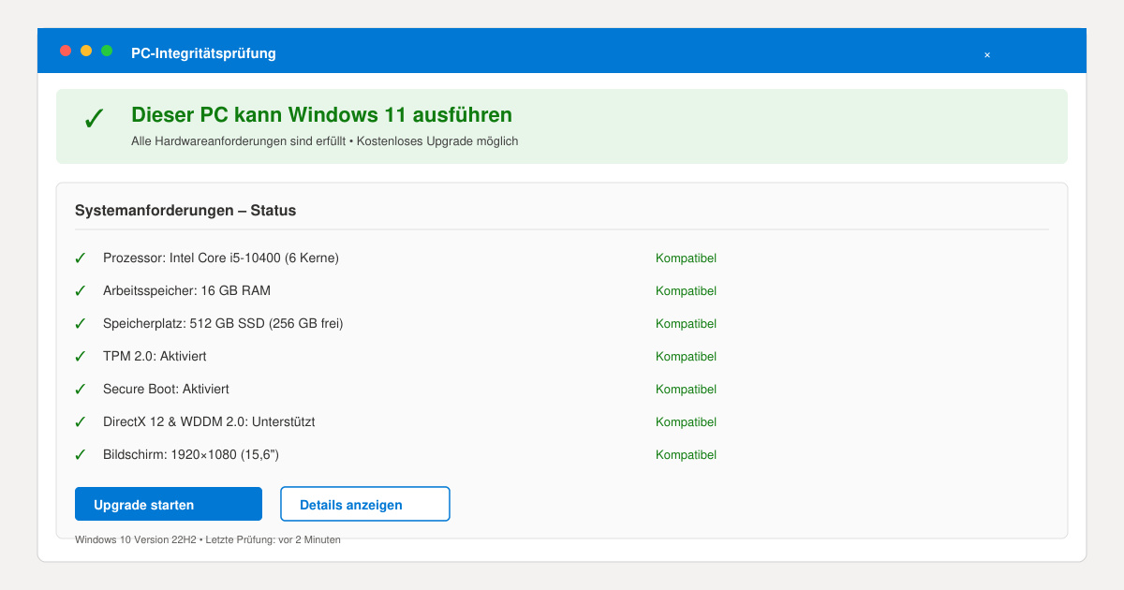Click Kompatibel status in Prozessor row
The image size is (1124, 590).
[686, 258]
